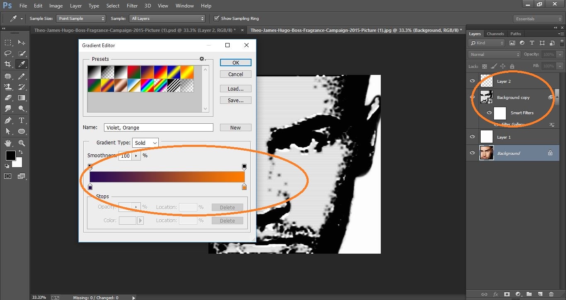Screen dimensions: 566x300
Task: Open the Sample Size dropdown
Action: [x=81, y=18]
